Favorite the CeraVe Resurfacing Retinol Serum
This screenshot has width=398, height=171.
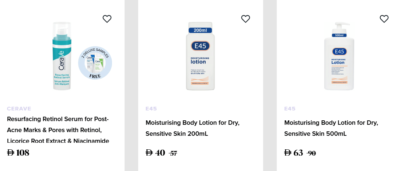point(107,19)
